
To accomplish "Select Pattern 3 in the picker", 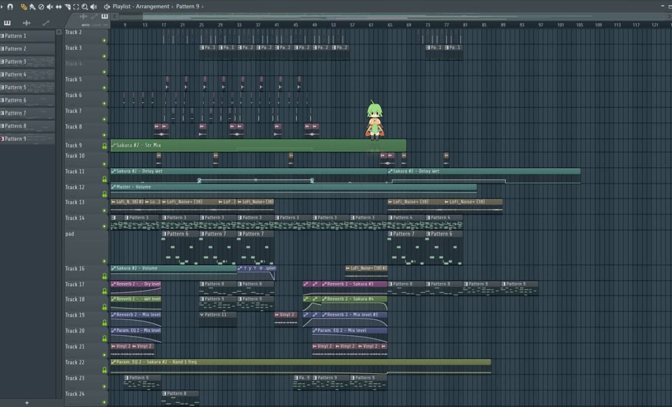I will (x=27, y=62).
